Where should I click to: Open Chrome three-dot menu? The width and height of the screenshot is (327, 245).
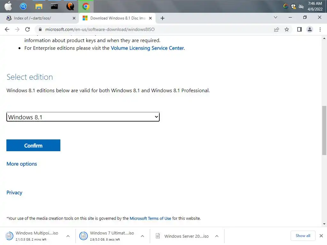point(320,29)
